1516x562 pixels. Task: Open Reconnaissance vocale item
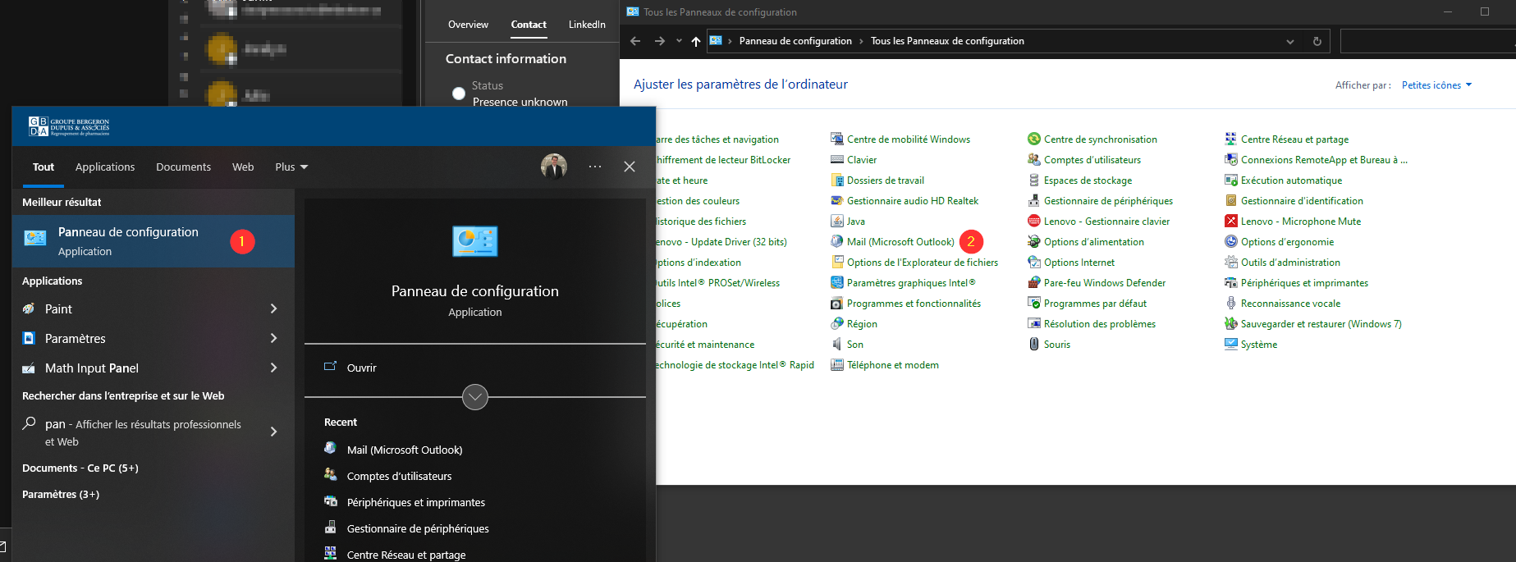(1283, 304)
